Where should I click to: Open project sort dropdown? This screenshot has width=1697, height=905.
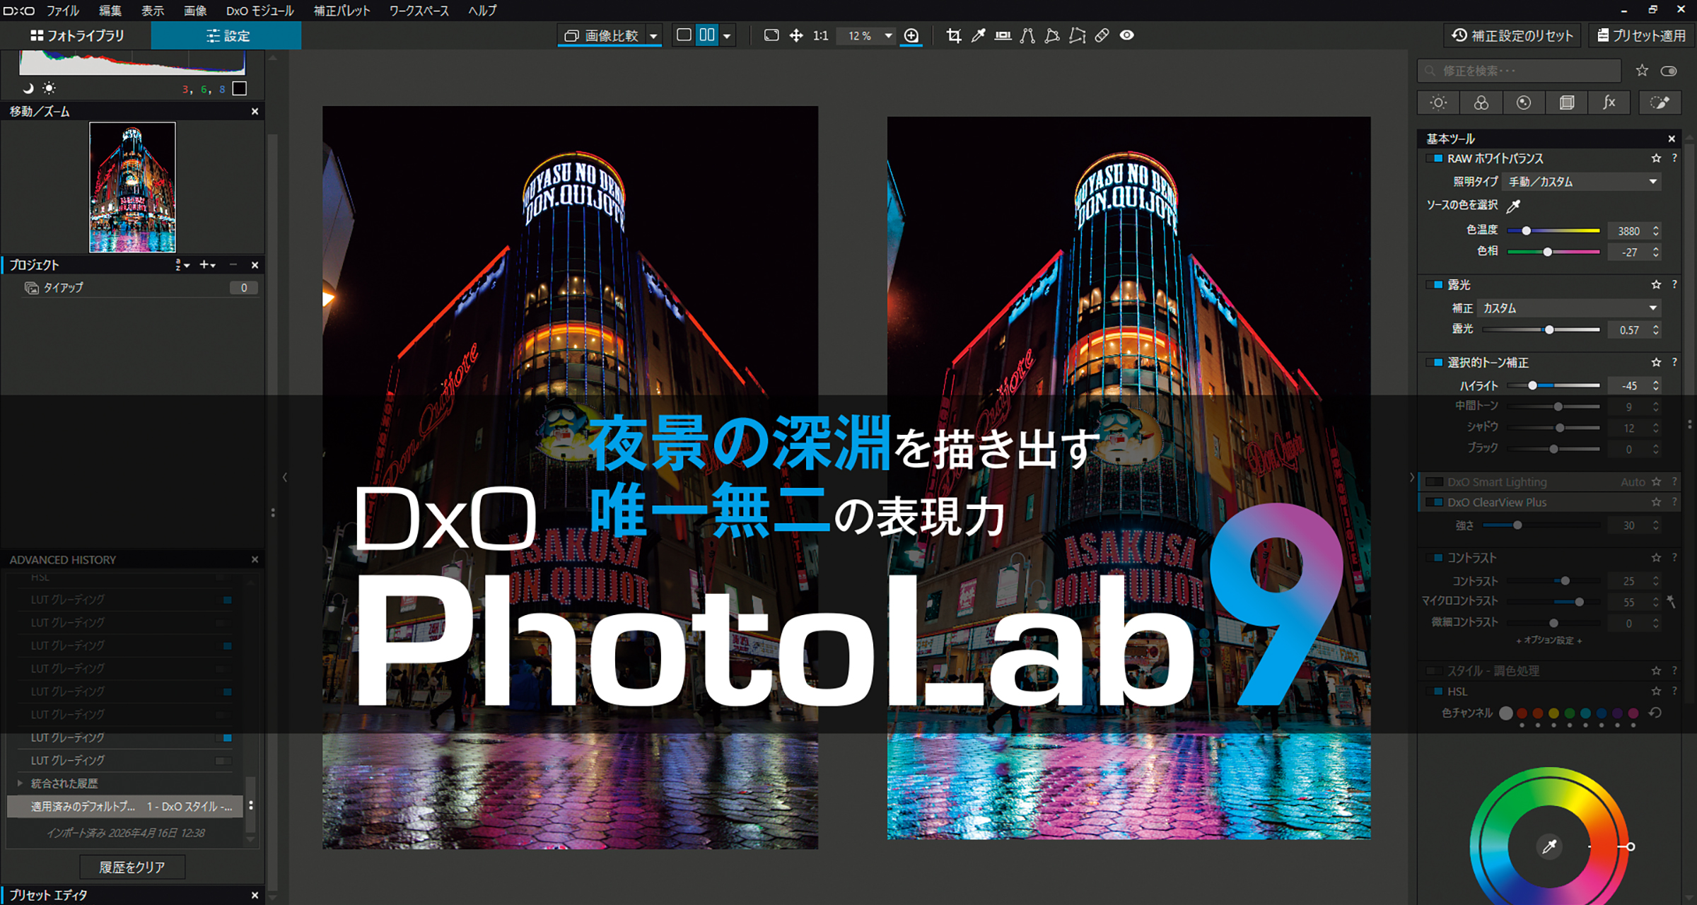(x=182, y=265)
